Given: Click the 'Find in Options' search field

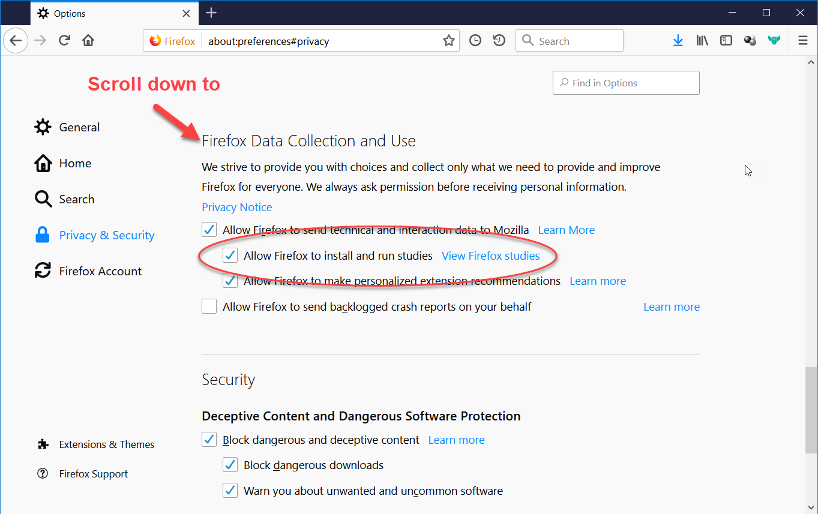Looking at the screenshot, I should point(625,83).
